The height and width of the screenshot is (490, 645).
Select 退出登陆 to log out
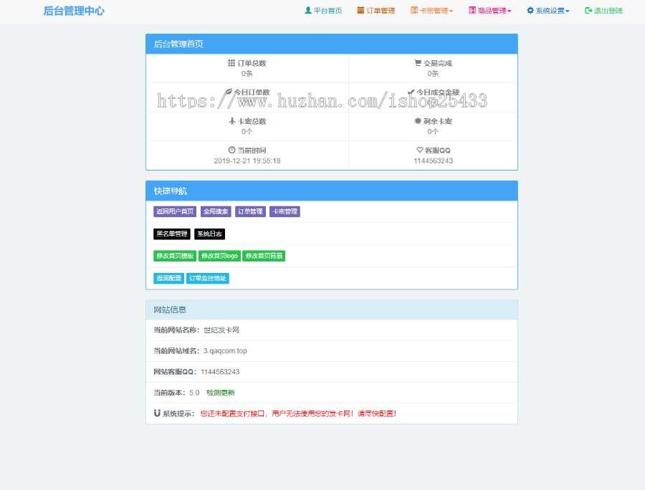point(604,11)
